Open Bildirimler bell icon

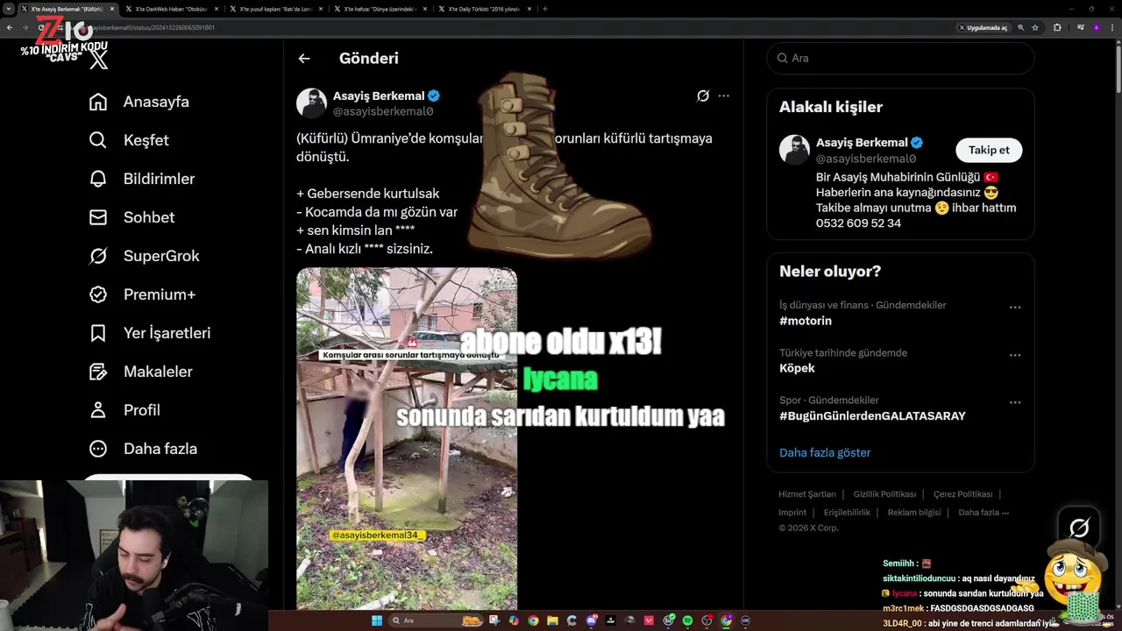click(98, 179)
